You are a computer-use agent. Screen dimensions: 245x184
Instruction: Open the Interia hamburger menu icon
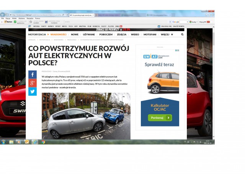[29, 26]
